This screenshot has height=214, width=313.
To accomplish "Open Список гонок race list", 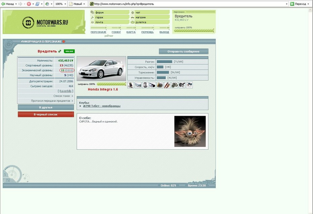I will tap(63, 96).
